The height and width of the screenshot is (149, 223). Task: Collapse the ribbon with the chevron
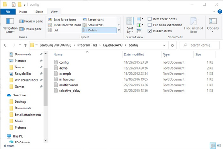pyautogui.click(x=214, y=11)
